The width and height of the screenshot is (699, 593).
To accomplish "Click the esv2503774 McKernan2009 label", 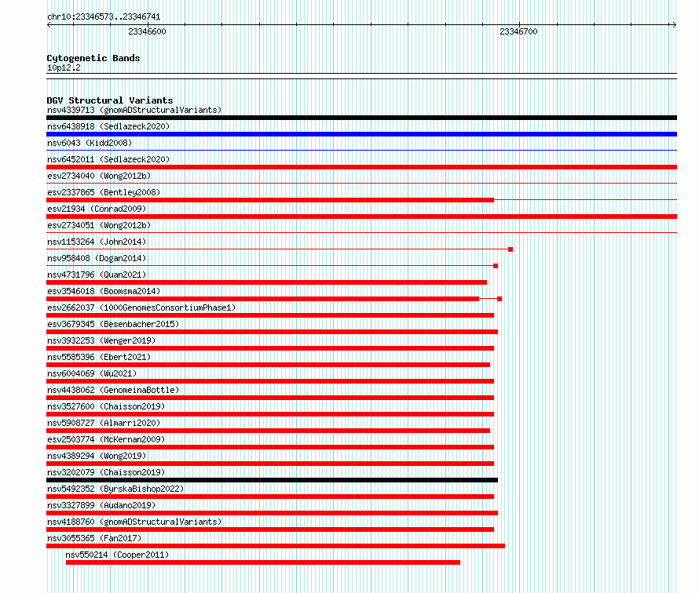I will point(106,439).
